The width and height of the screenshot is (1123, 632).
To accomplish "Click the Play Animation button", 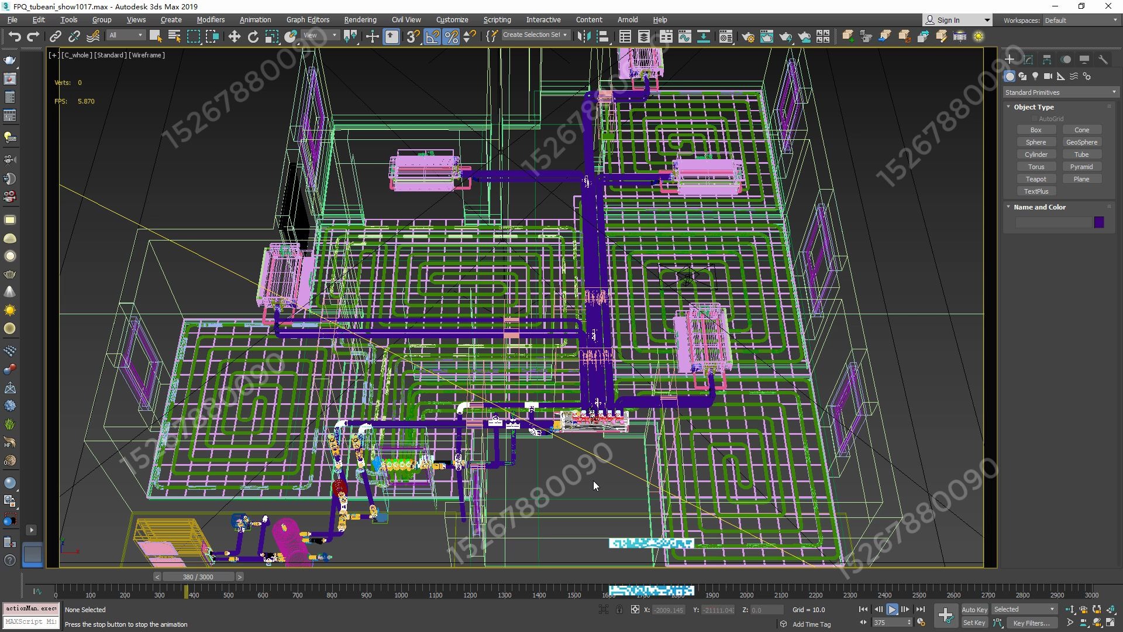I will pyautogui.click(x=893, y=610).
